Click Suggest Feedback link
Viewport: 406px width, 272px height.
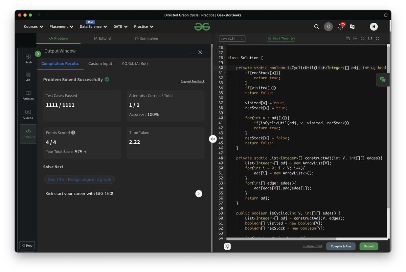click(193, 81)
